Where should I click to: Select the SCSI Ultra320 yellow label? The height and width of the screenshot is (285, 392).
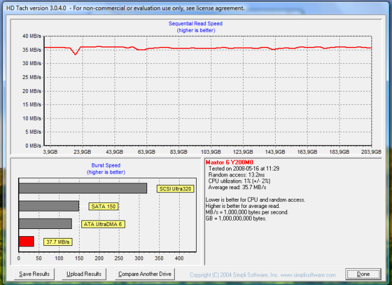tap(175, 189)
